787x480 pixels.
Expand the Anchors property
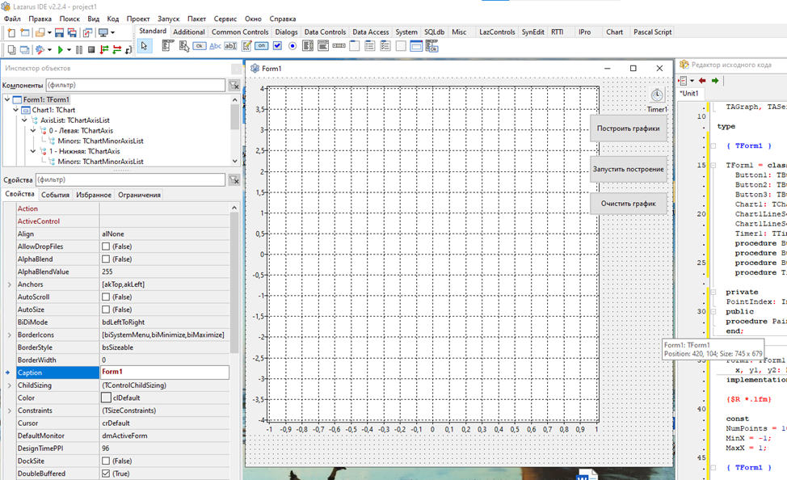(9, 284)
